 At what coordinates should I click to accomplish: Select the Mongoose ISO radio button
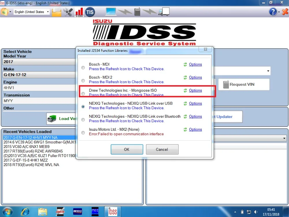click(83, 94)
